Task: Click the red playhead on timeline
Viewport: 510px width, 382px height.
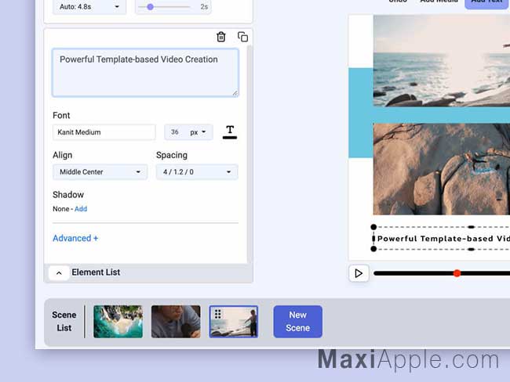Action: [x=457, y=273]
